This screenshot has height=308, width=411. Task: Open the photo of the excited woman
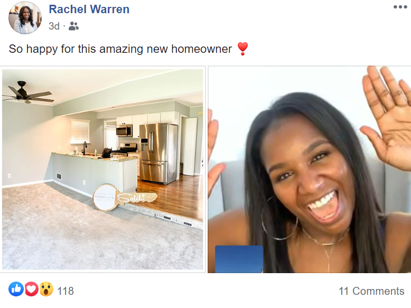[309, 170]
